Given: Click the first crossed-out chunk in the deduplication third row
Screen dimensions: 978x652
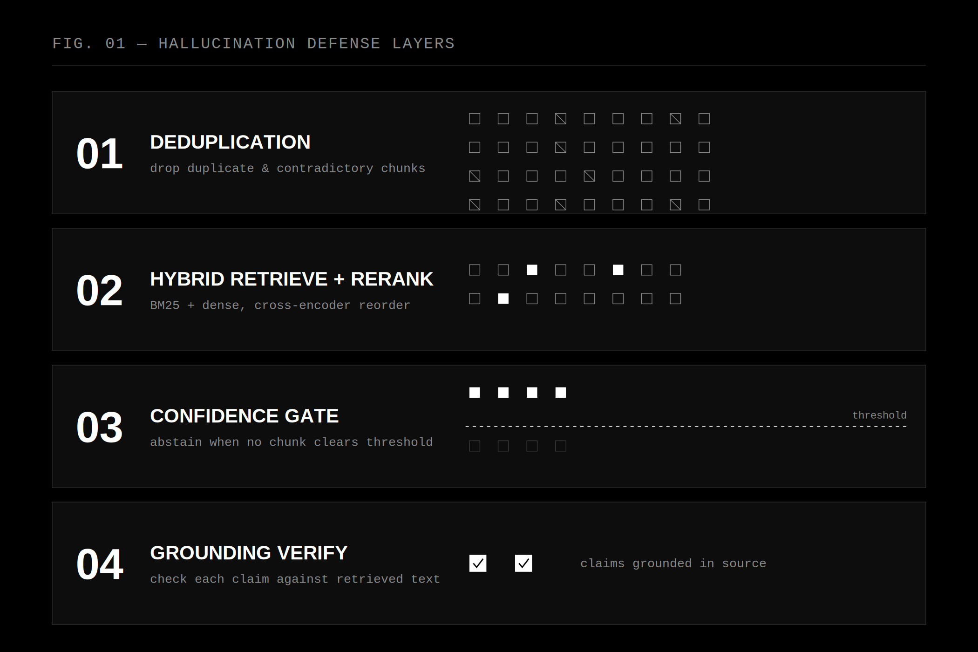Looking at the screenshot, I should (x=475, y=176).
